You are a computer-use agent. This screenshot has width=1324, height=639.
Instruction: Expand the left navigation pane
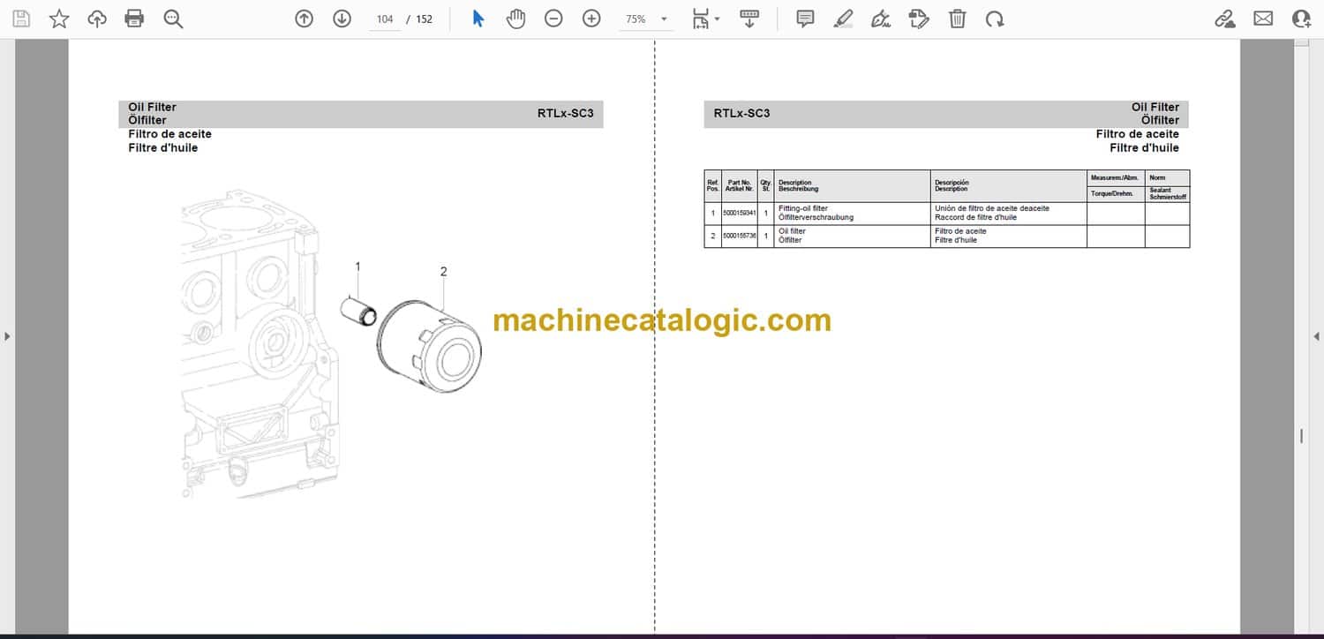pos(7,336)
